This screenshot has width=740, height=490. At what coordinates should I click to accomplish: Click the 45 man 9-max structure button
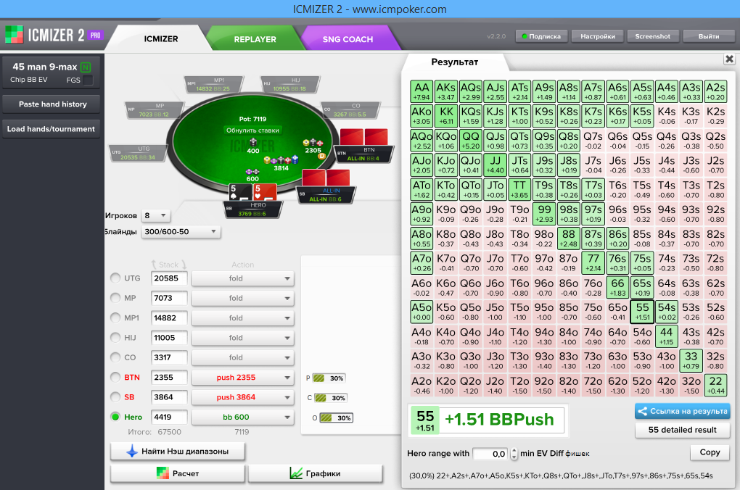point(52,72)
